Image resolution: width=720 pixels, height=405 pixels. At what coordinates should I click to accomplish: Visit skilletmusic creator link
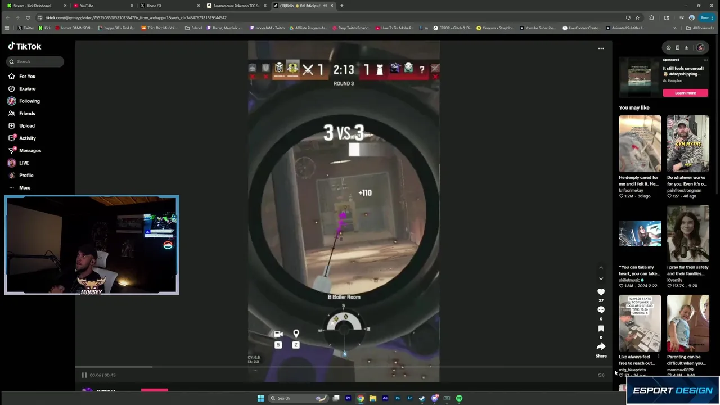click(629, 280)
